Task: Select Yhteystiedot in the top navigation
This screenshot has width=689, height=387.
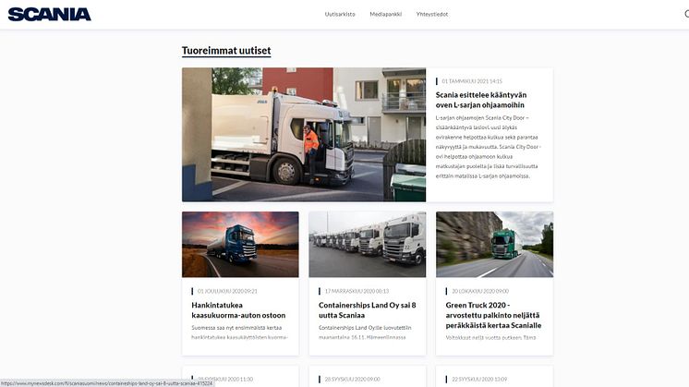Action: pos(431,14)
